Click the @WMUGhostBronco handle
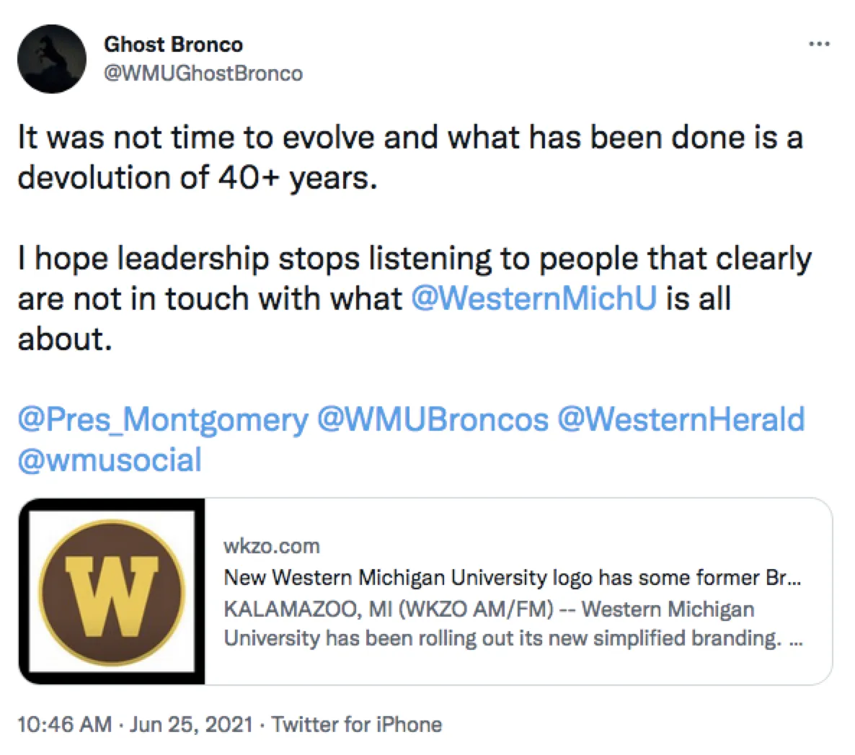Viewport: 855px width, 755px height. coord(203,73)
